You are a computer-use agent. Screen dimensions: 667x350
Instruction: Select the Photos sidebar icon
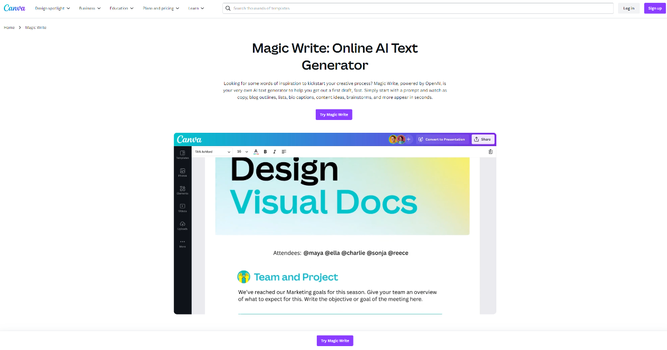click(182, 172)
